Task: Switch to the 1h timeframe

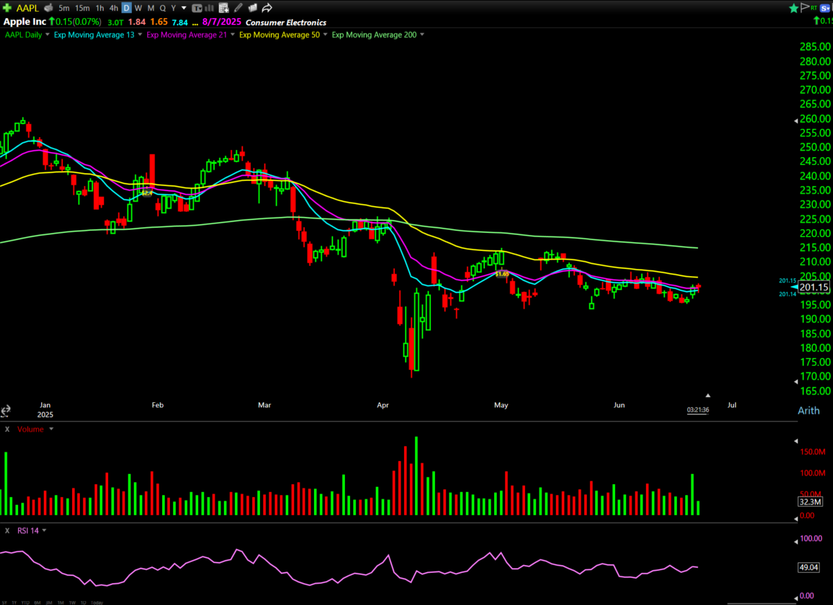Action: click(100, 8)
